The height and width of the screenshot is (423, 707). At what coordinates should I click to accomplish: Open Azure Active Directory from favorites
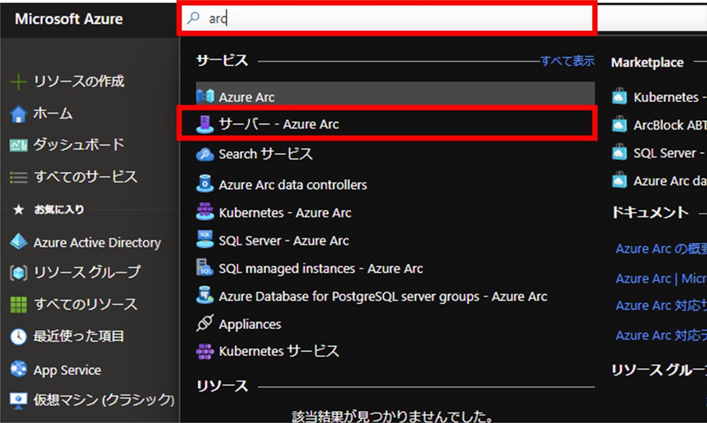point(97,243)
